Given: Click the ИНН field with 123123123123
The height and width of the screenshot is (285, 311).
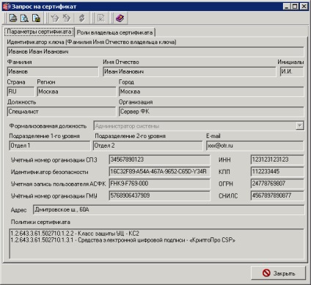Looking at the screenshot, I should [x=277, y=159].
